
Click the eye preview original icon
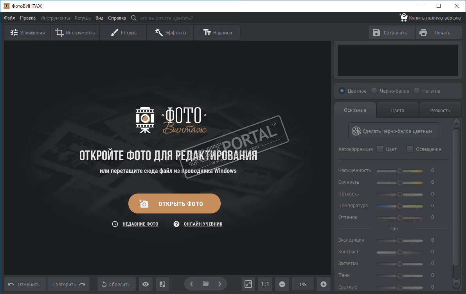tap(146, 284)
